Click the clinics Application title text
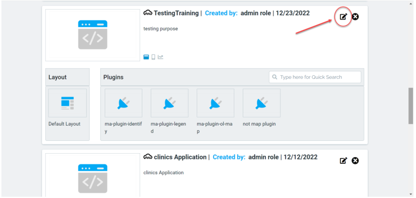 point(180,157)
